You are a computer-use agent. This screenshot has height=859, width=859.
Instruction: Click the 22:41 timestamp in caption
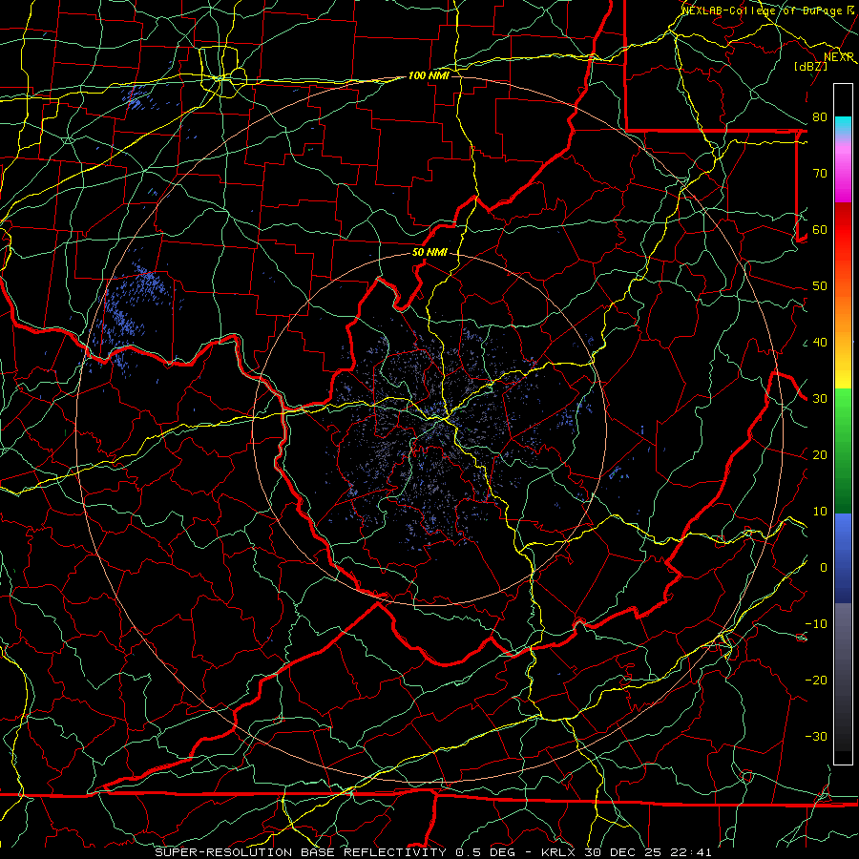692,852
